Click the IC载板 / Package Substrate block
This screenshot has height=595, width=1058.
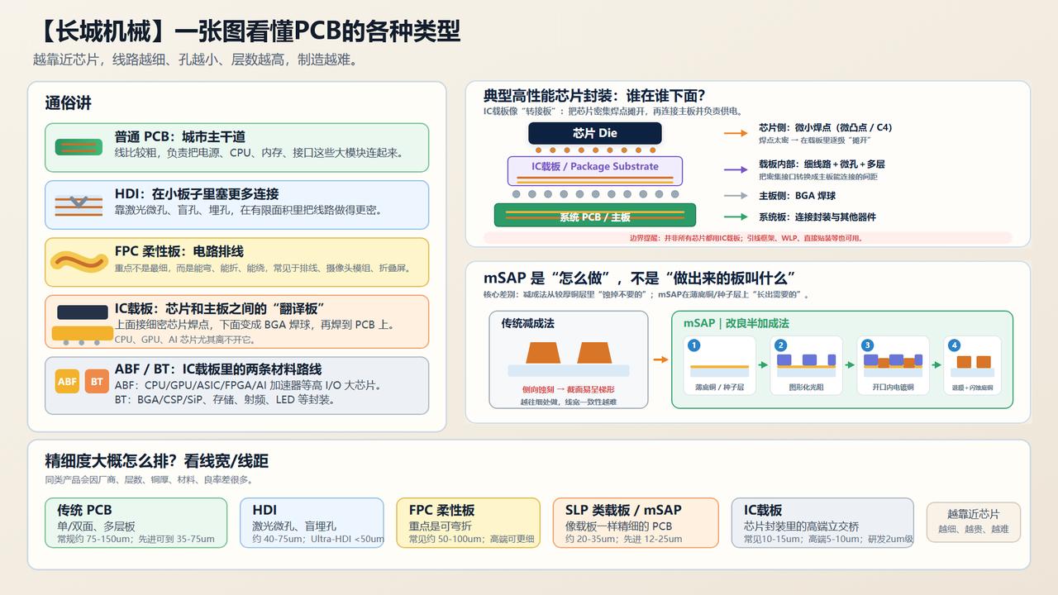point(595,170)
